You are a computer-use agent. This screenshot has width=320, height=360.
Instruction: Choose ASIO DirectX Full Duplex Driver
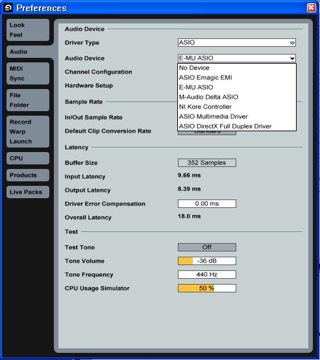[x=237, y=126]
